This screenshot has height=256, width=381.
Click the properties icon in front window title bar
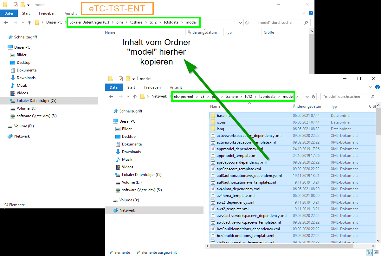(x=121, y=79)
